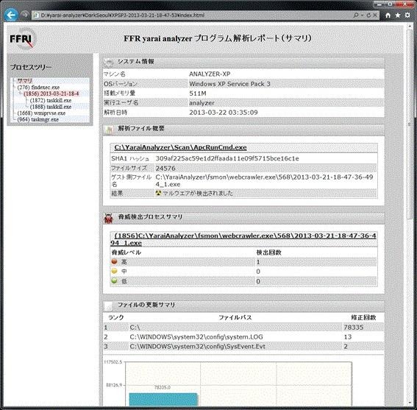
Task: Click the browser Forward arrow button
Action: [25, 15]
